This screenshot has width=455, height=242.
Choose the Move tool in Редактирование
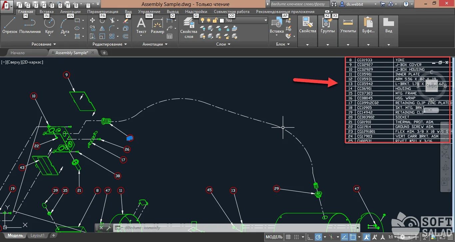coord(93,20)
